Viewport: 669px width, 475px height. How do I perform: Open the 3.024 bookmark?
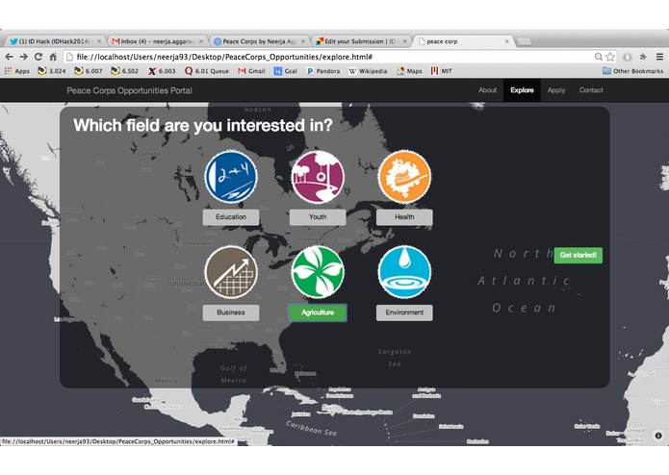52,71
